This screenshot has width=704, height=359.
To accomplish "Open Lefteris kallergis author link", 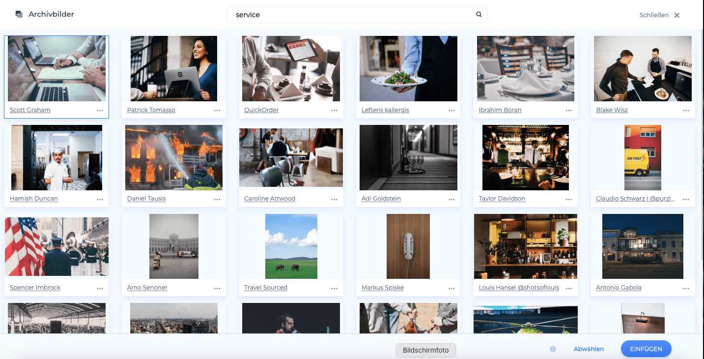I will [x=385, y=110].
